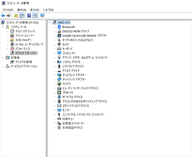The width and height of the screenshot is (192, 157).
Task: Select ディスクの管理 in the left tree
Action: [x=23, y=62]
